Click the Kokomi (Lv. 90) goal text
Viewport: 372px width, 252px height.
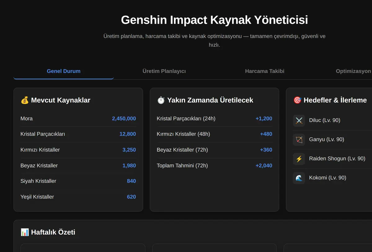pyautogui.click(x=328, y=178)
